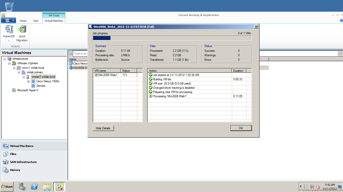Select Servers resource pool item
The image size is (343, 192).
[x=41, y=86]
